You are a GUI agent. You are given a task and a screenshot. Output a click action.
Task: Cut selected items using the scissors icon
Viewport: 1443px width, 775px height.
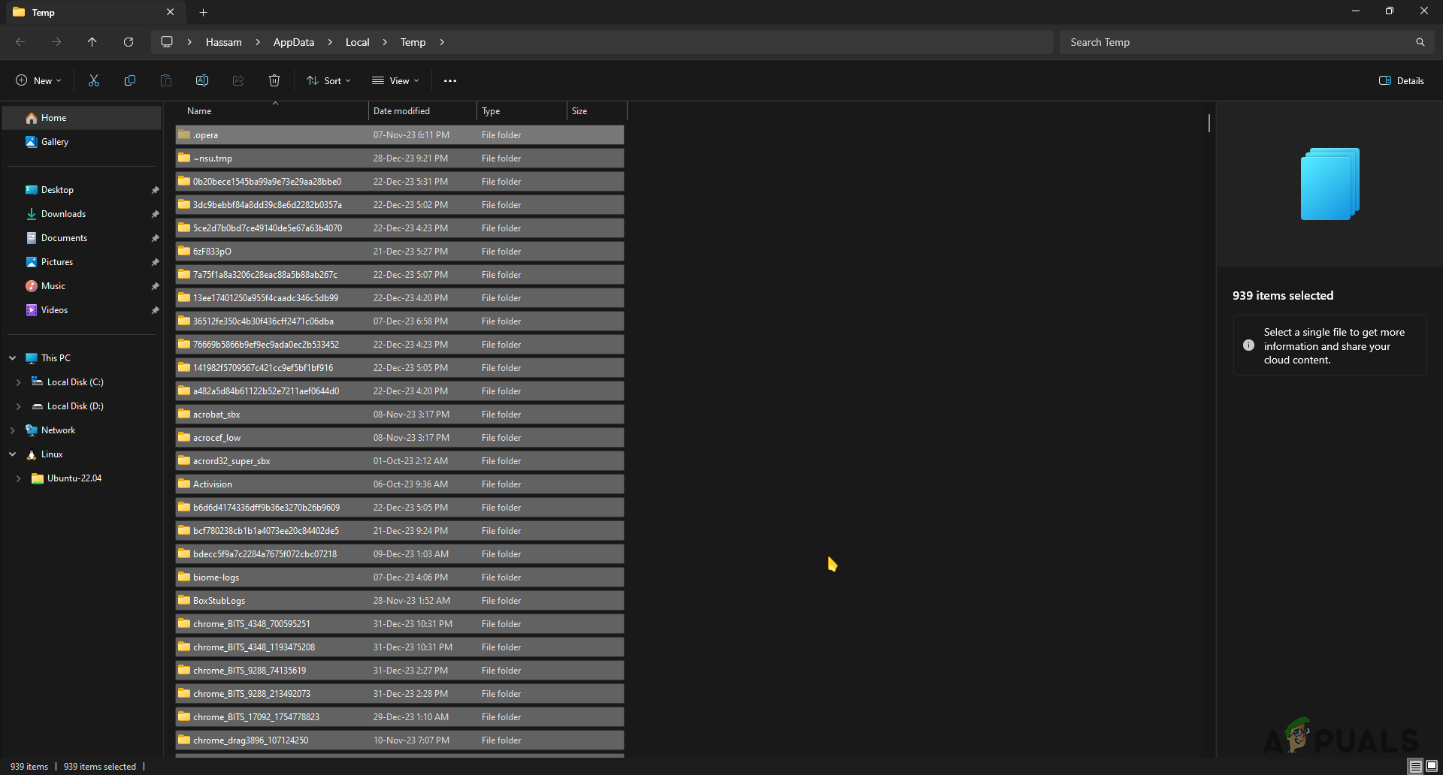[x=93, y=80]
